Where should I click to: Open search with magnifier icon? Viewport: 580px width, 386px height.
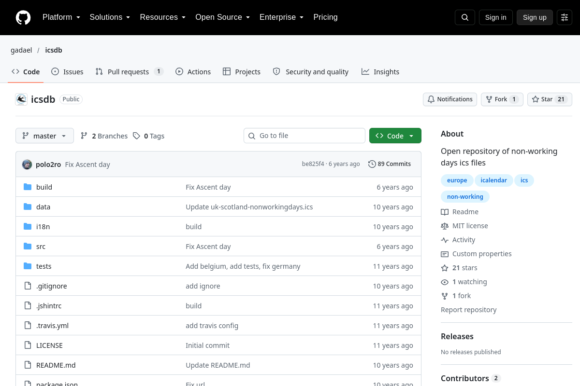coord(465,17)
